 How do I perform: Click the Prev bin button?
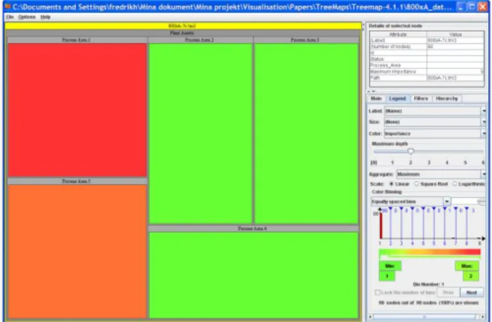point(448,292)
